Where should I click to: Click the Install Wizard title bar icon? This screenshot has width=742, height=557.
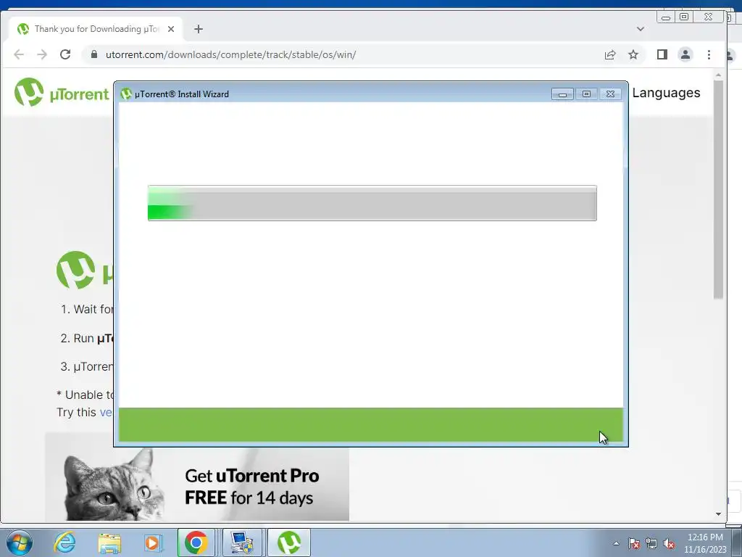tap(125, 94)
